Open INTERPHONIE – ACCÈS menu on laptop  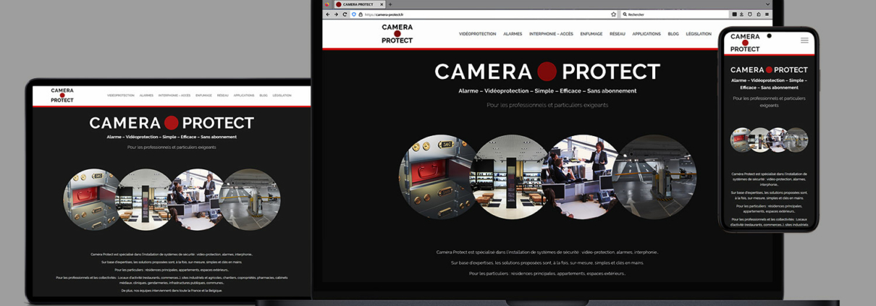[551, 34]
